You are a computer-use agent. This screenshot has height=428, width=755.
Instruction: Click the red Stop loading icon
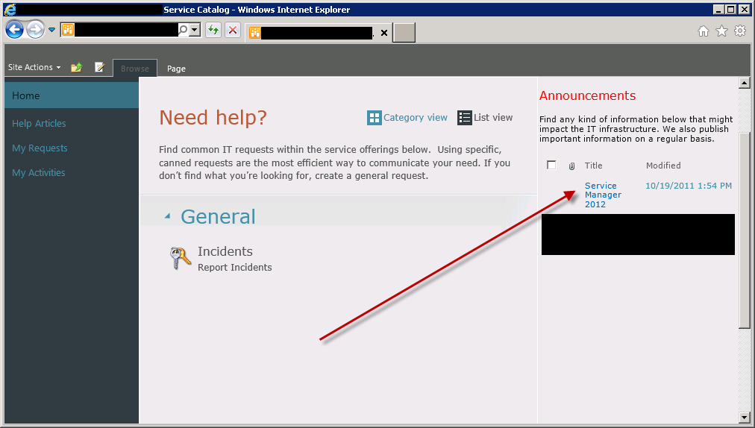click(x=233, y=30)
